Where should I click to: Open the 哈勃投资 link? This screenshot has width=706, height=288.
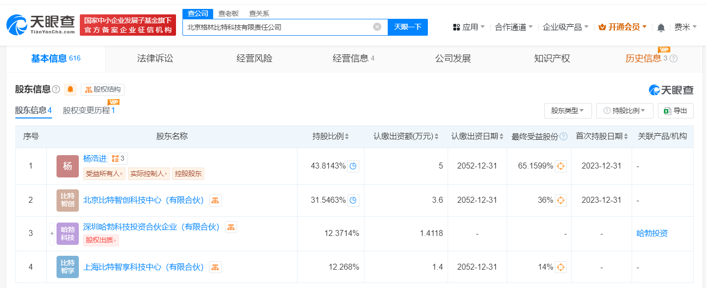[x=653, y=233]
